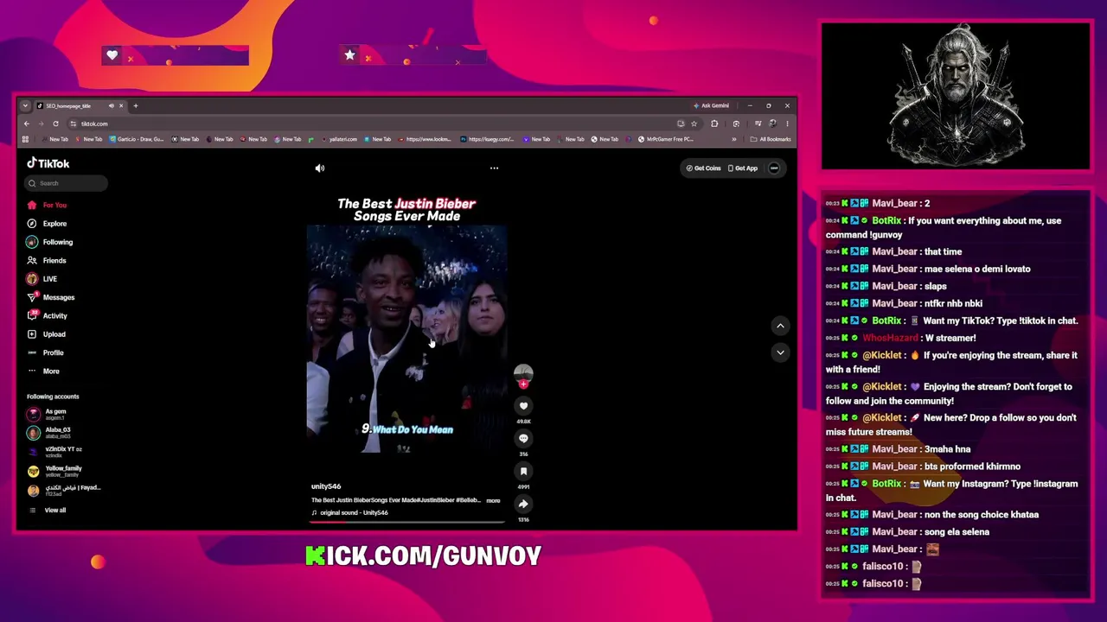This screenshot has height=622, width=1107.
Task: Like the video with the heart icon
Action: click(x=523, y=406)
